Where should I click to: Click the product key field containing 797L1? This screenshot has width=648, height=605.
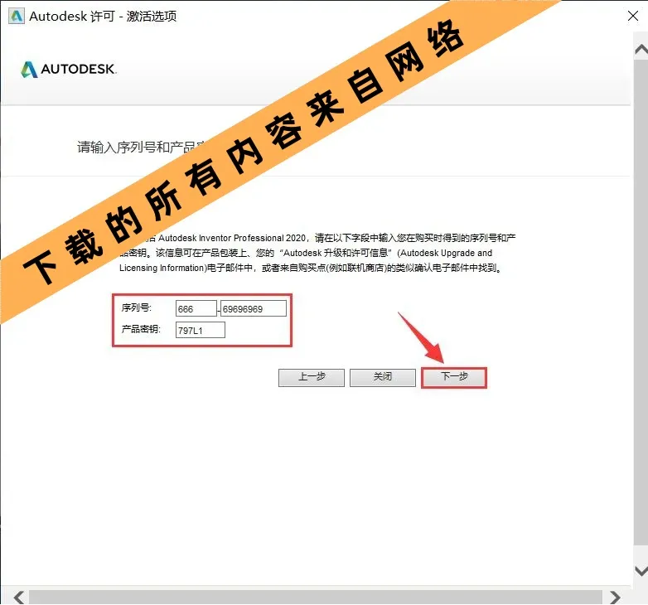(201, 330)
